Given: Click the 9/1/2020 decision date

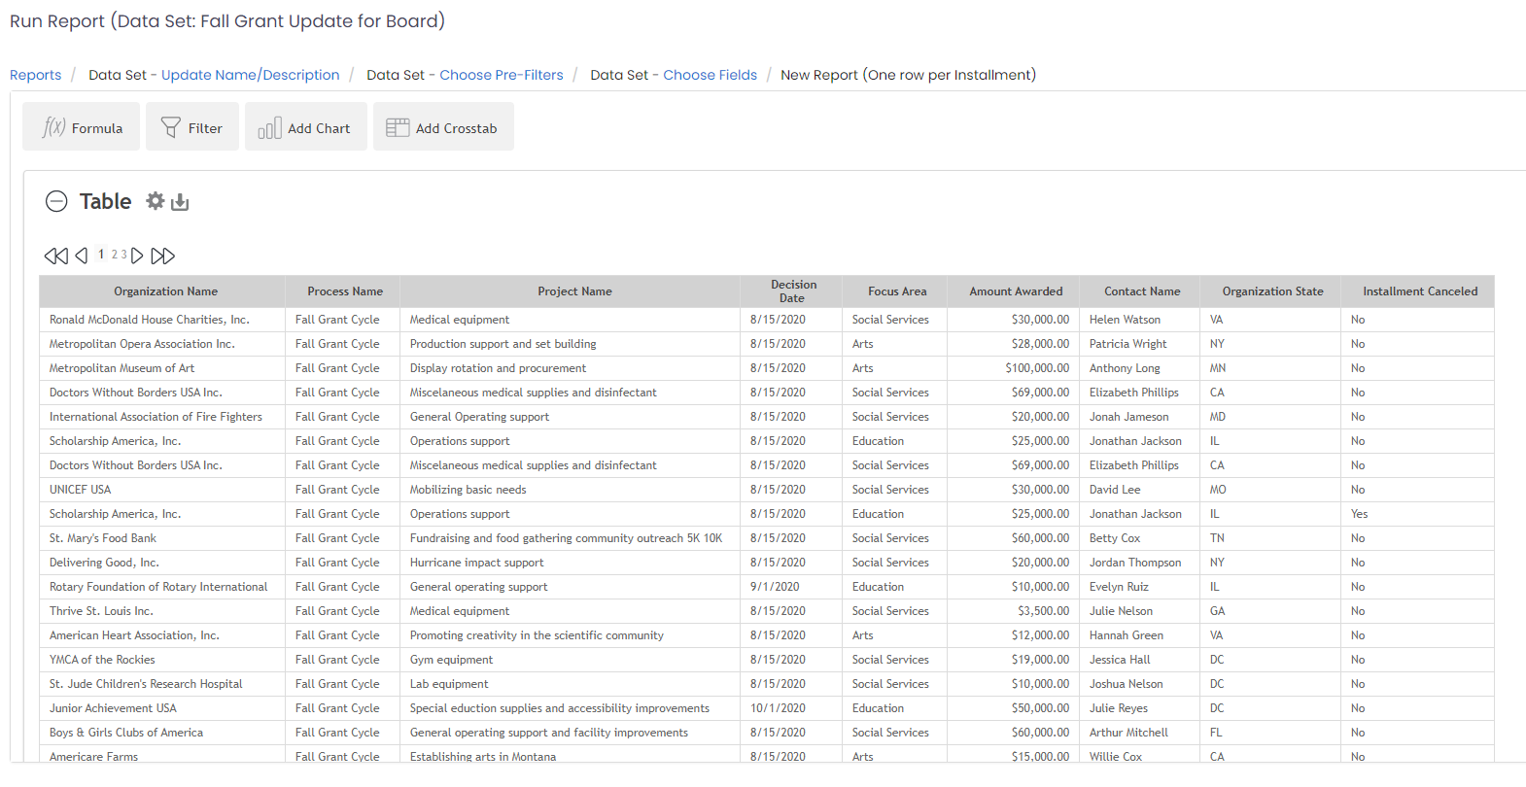Looking at the screenshot, I should tap(791, 587).
